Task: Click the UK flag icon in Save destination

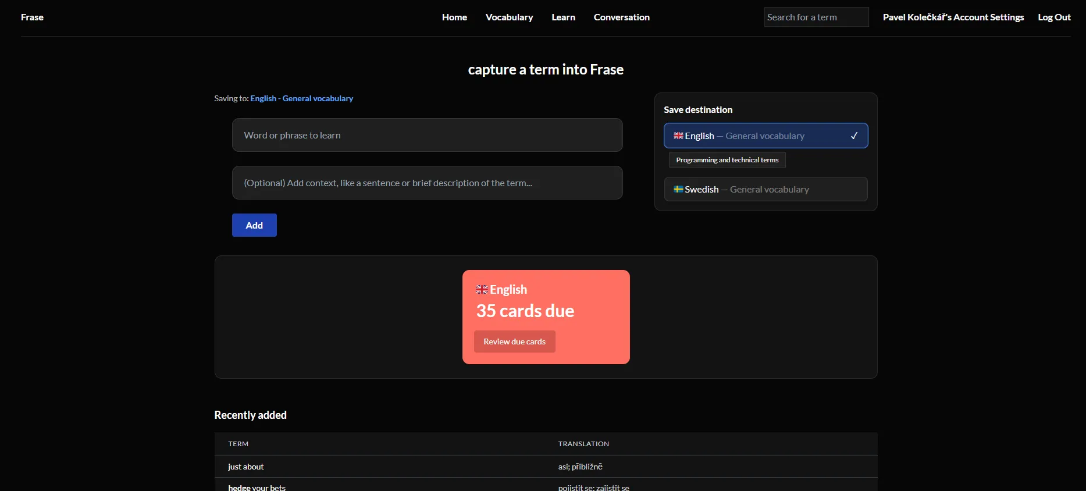Action: tap(678, 136)
